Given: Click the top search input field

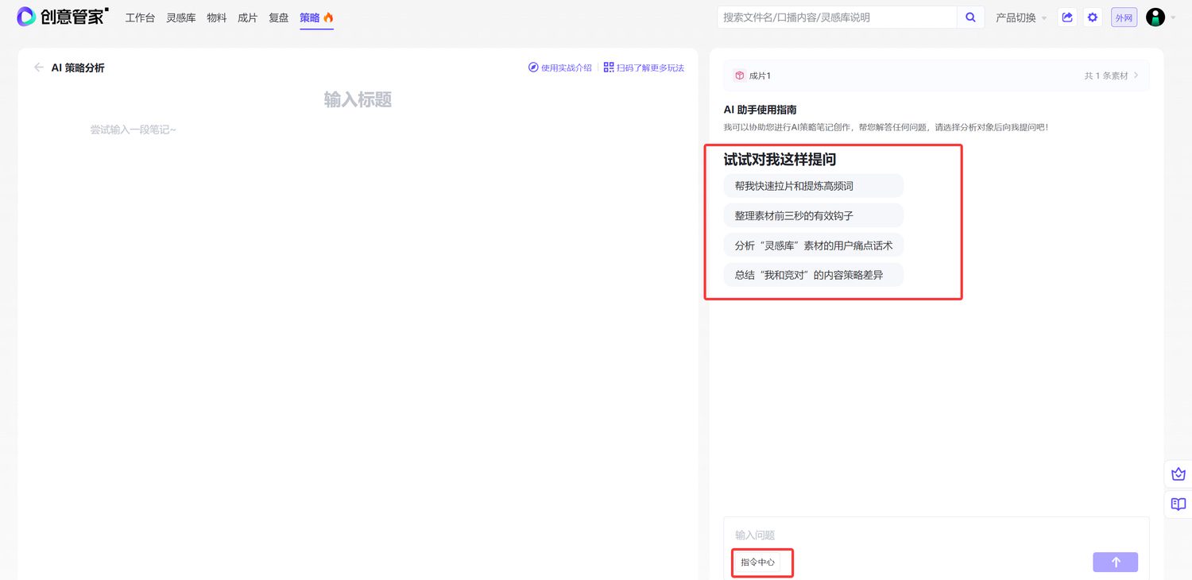Looking at the screenshot, I should pos(838,17).
